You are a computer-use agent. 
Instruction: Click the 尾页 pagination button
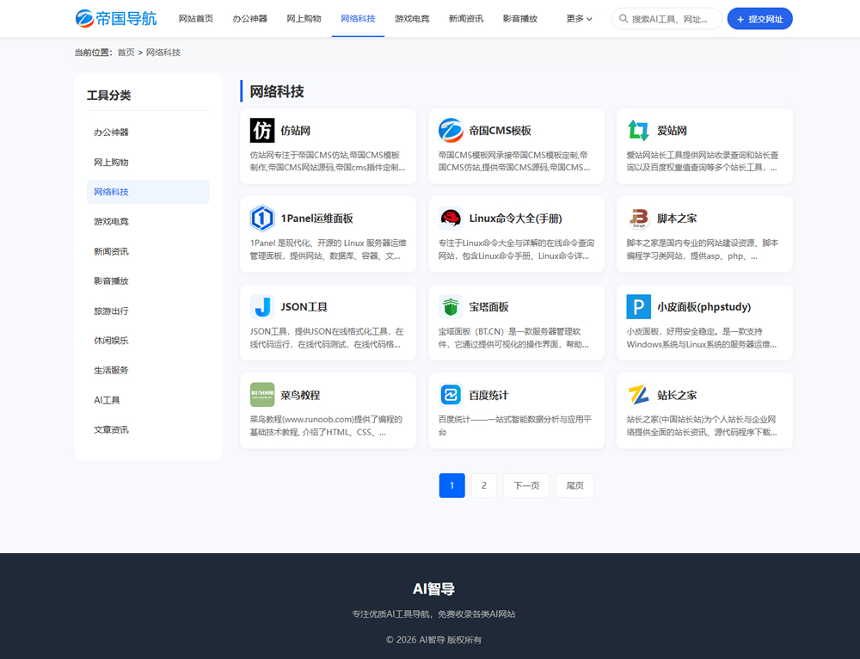point(574,485)
